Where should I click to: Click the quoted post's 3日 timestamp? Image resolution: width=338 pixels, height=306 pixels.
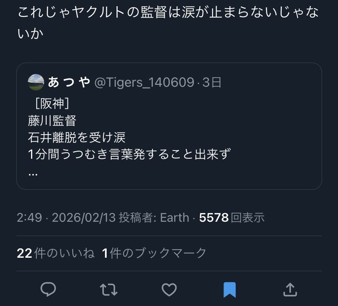pyautogui.click(x=212, y=82)
